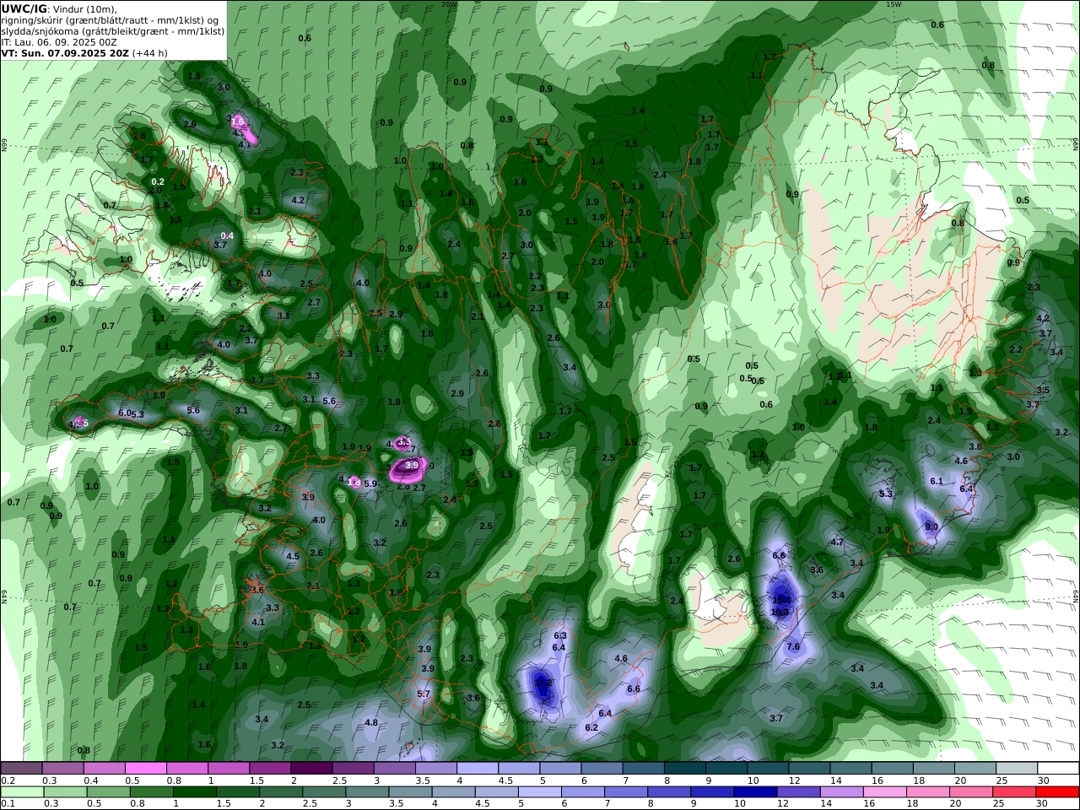The height and width of the screenshot is (810, 1080).
Task: Select the snow scale 8 dark teal swatch
Action: (x=685, y=769)
